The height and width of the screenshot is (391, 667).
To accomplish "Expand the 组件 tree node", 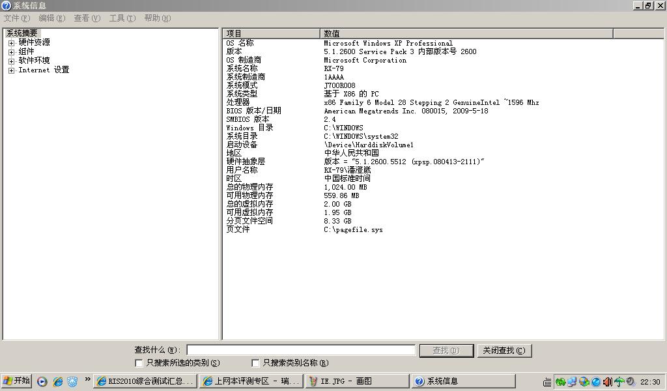I will (x=12, y=52).
